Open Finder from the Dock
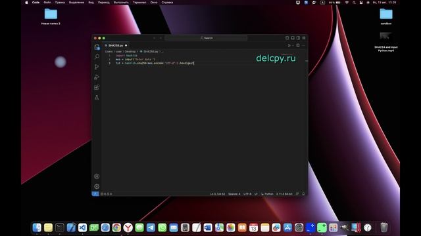 click(37, 227)
